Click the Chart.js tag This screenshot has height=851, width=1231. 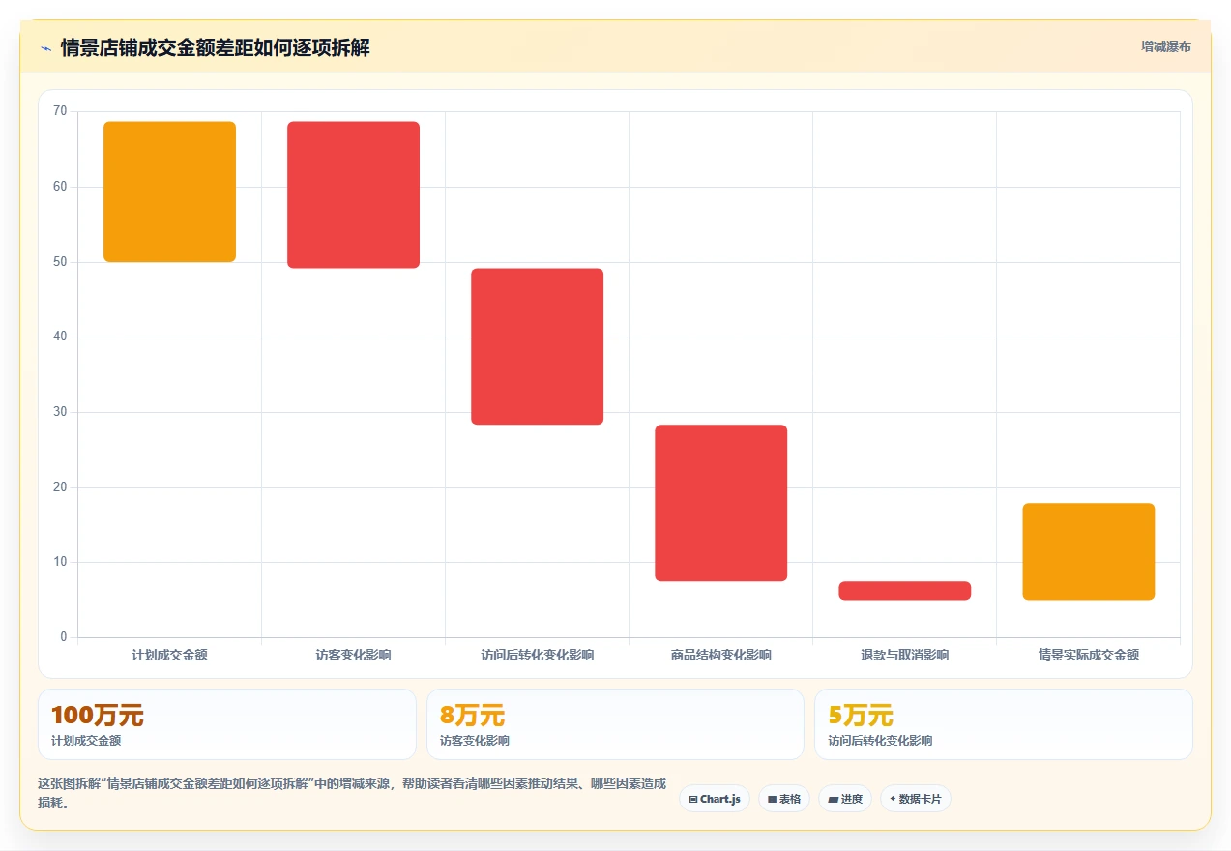point(715,799)
